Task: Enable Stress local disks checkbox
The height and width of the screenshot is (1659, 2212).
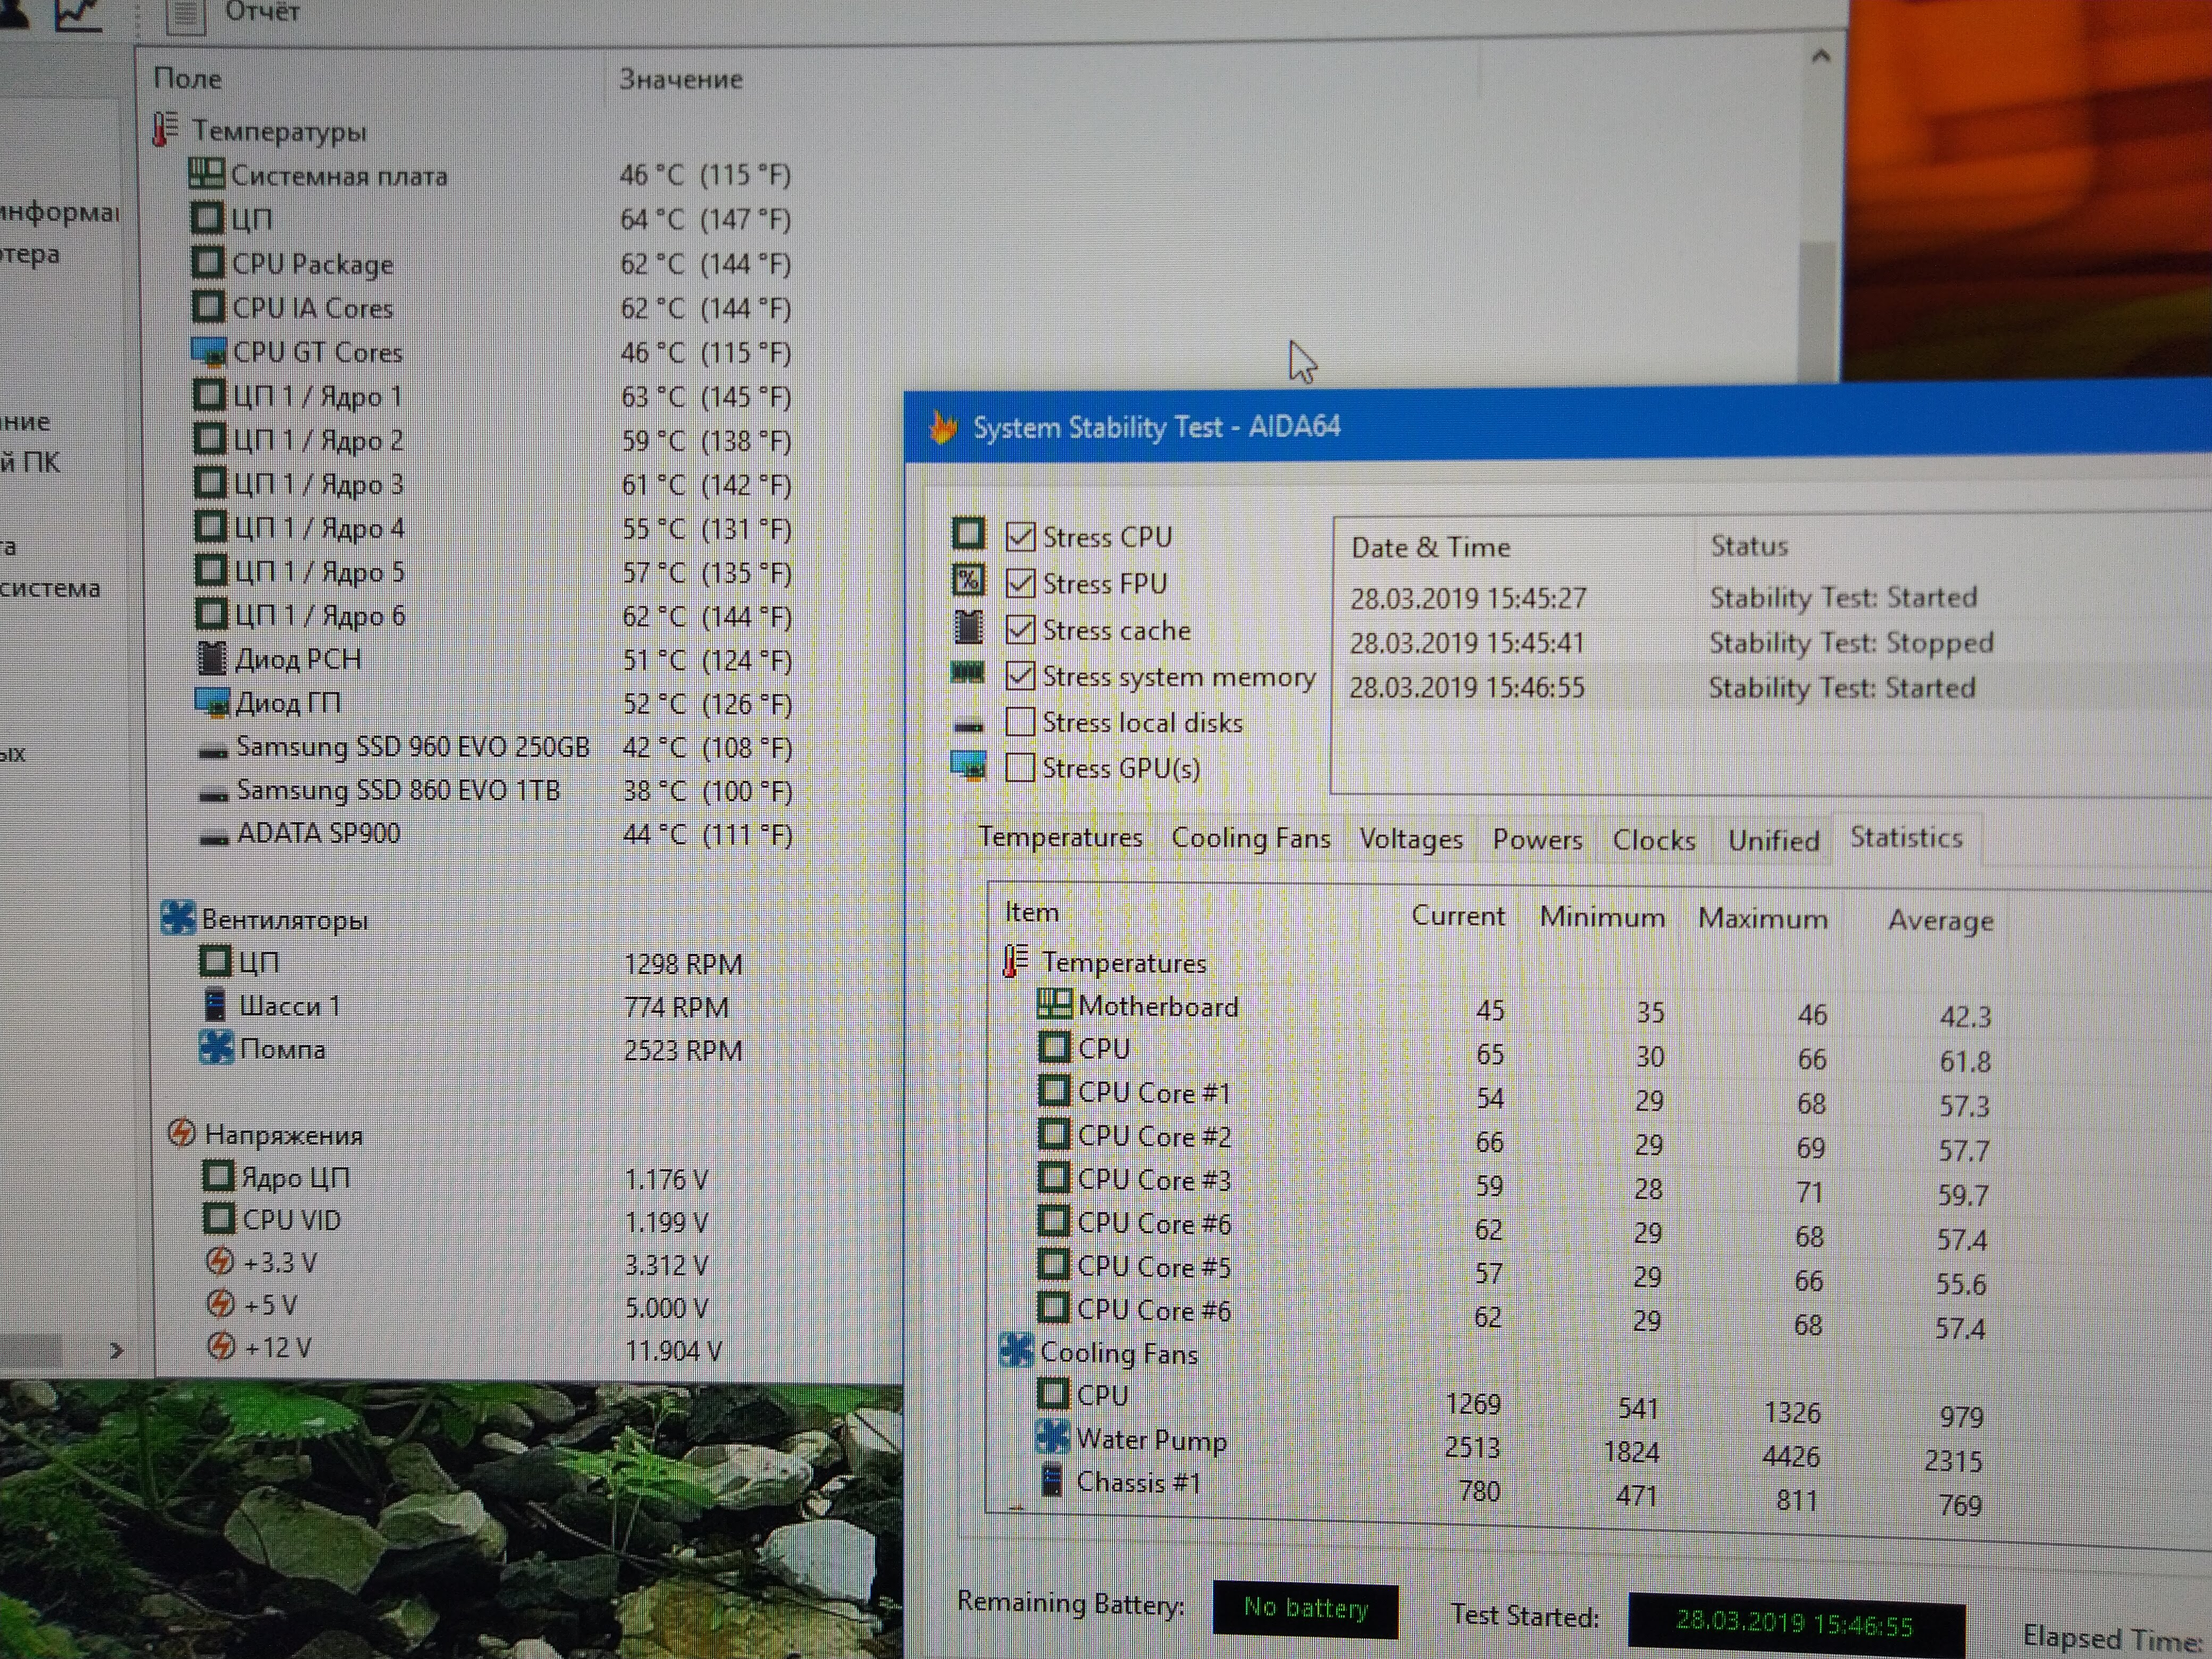Action: pos(1020,722)
